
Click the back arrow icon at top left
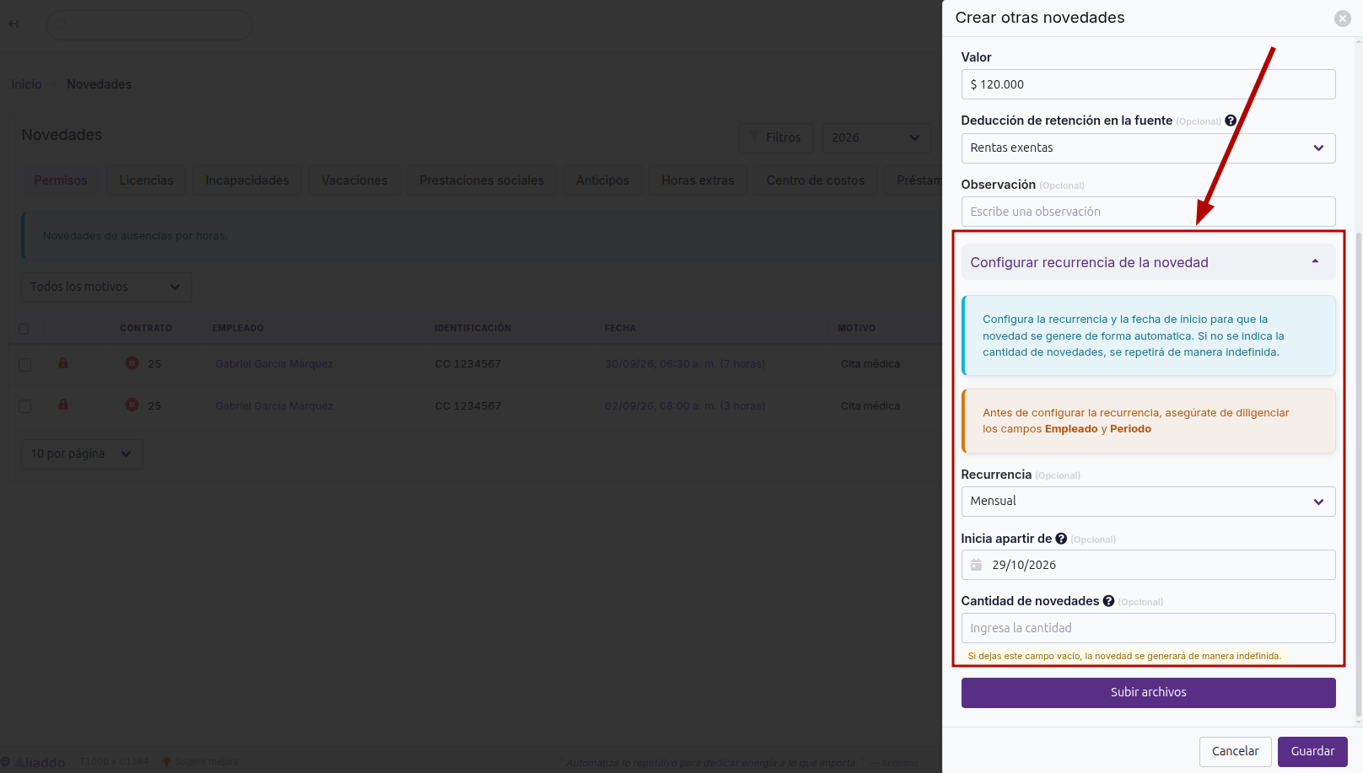(x=13, y=24)
